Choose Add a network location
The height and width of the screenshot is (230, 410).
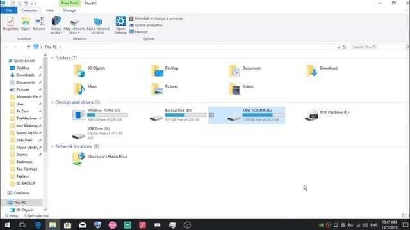click(x=98, y=26)
